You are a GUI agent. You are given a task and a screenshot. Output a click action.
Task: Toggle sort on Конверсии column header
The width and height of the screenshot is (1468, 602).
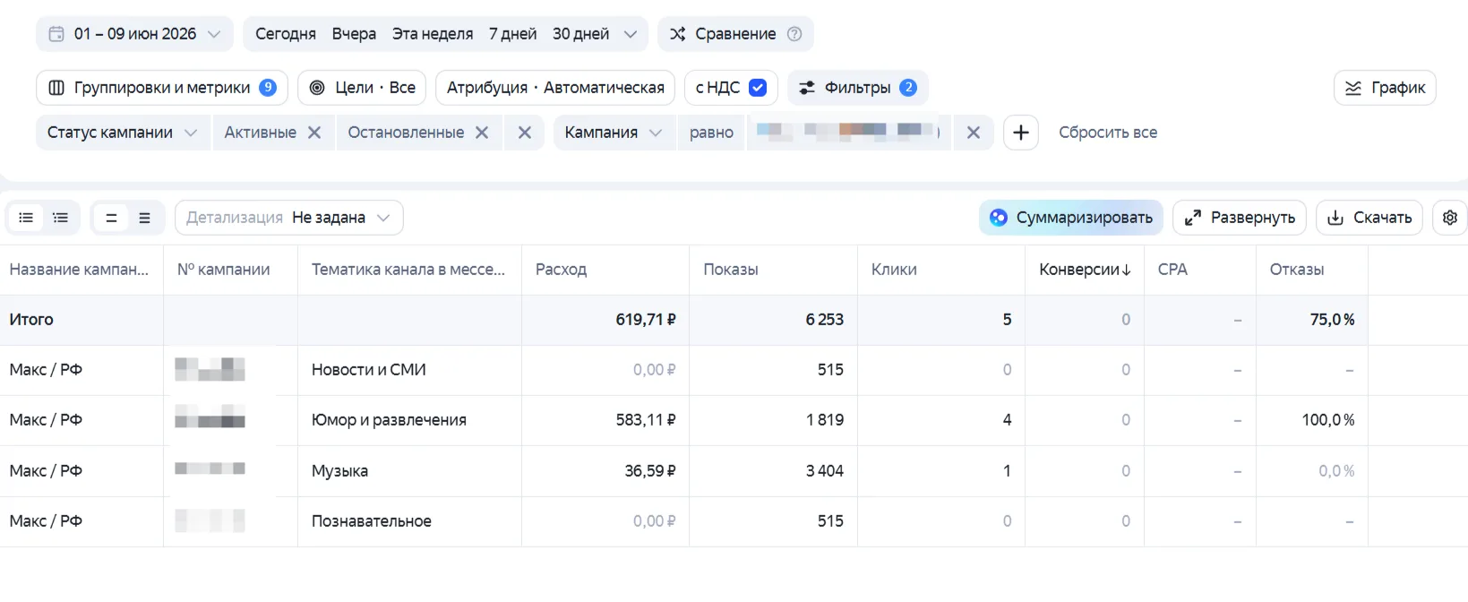pyautogui.click(x=1085, y=270)
